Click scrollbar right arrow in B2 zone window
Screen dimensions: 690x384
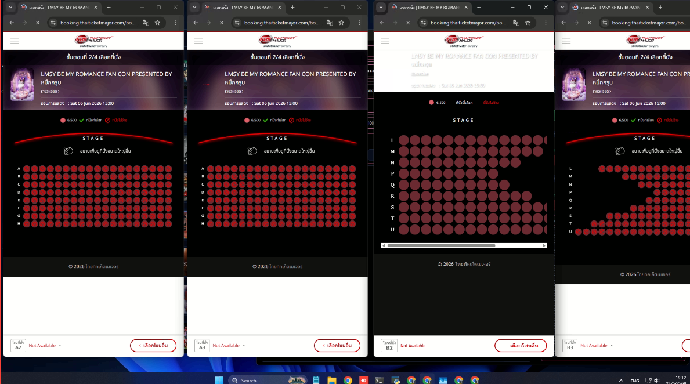click(x=544, y=245)
